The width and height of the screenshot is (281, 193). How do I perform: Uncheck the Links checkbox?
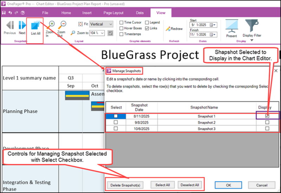147,28
